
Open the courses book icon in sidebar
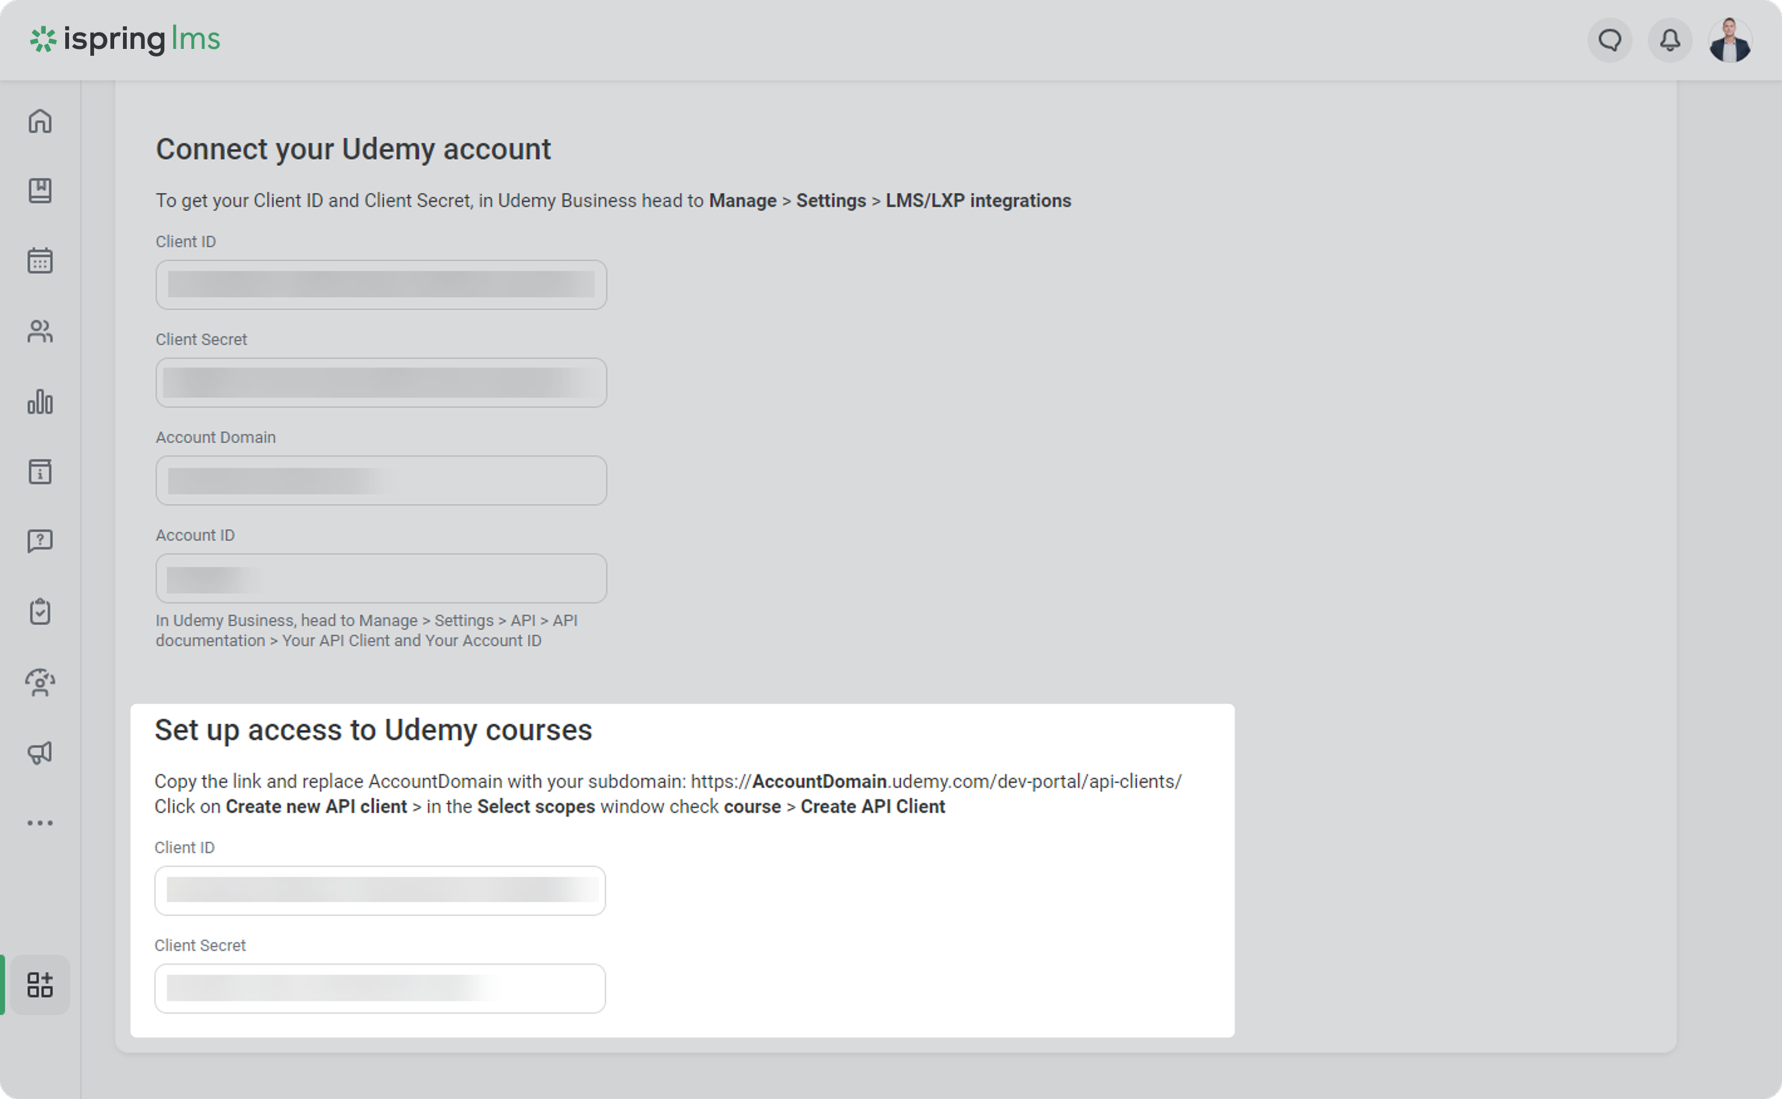click(x=40, y=191)
